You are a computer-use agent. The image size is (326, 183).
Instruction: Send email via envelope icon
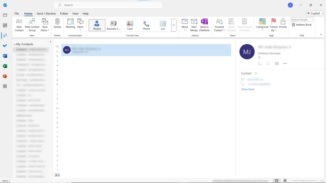(277, 64)
